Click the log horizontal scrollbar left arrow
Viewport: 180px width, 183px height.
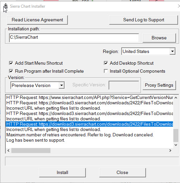8,151
